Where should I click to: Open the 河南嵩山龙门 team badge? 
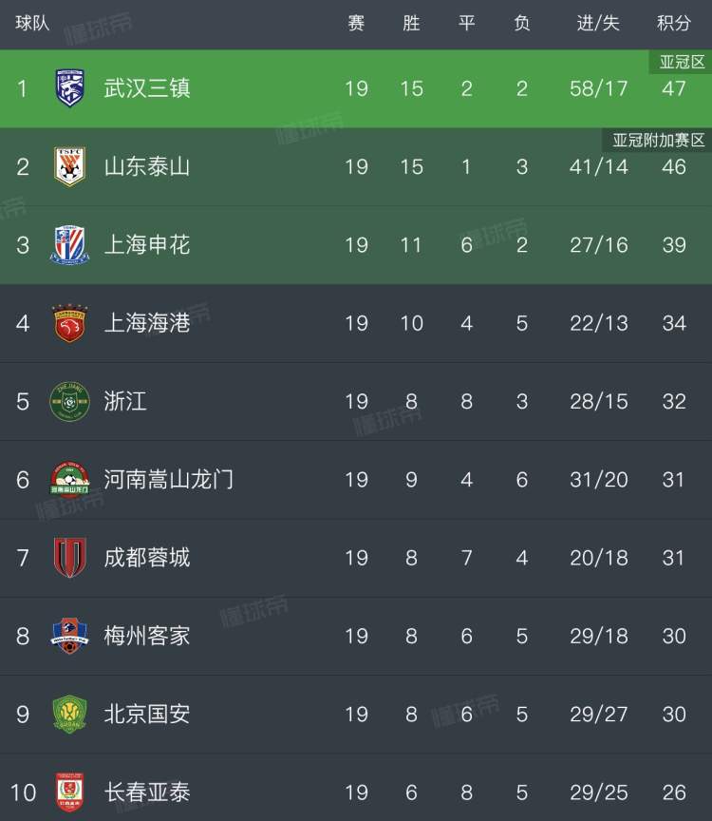point(70,479)
